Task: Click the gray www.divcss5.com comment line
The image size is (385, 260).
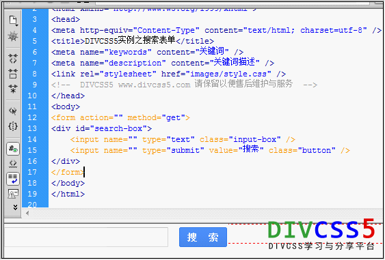Action: pyautogui.click(x=184, y=85)
